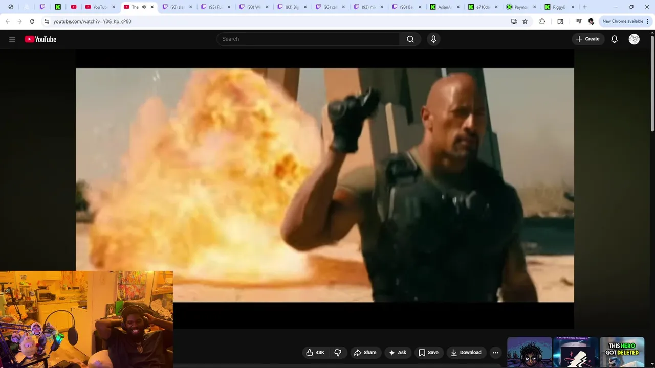Select the pinned globe icon tab
655x368 pixels.
tap(11, 7)
